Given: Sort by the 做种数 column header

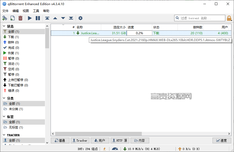Looking at the screenshot, I should 190,27.
